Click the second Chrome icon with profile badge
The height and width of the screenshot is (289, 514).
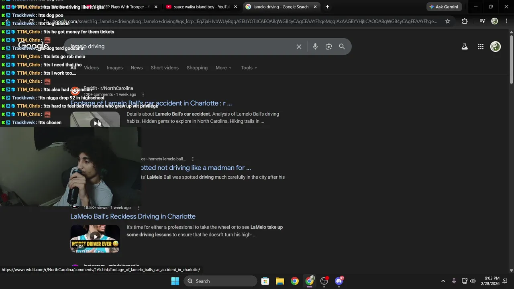point(310,281)
